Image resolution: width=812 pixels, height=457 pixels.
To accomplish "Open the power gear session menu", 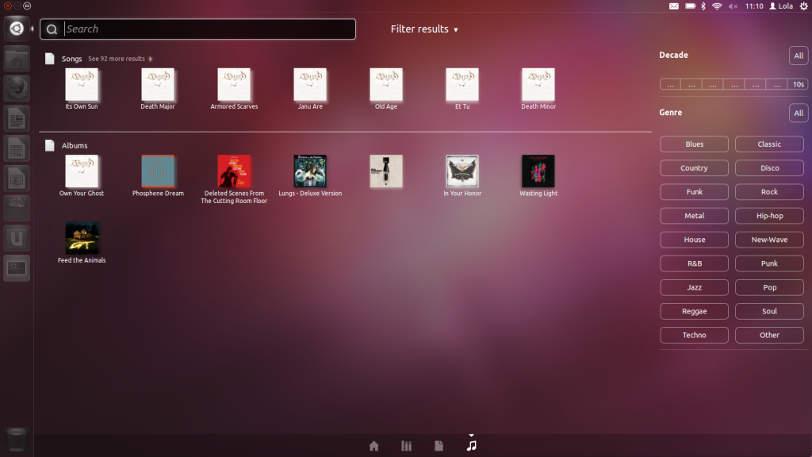I will pyautogui.click(x=802, y=6).
